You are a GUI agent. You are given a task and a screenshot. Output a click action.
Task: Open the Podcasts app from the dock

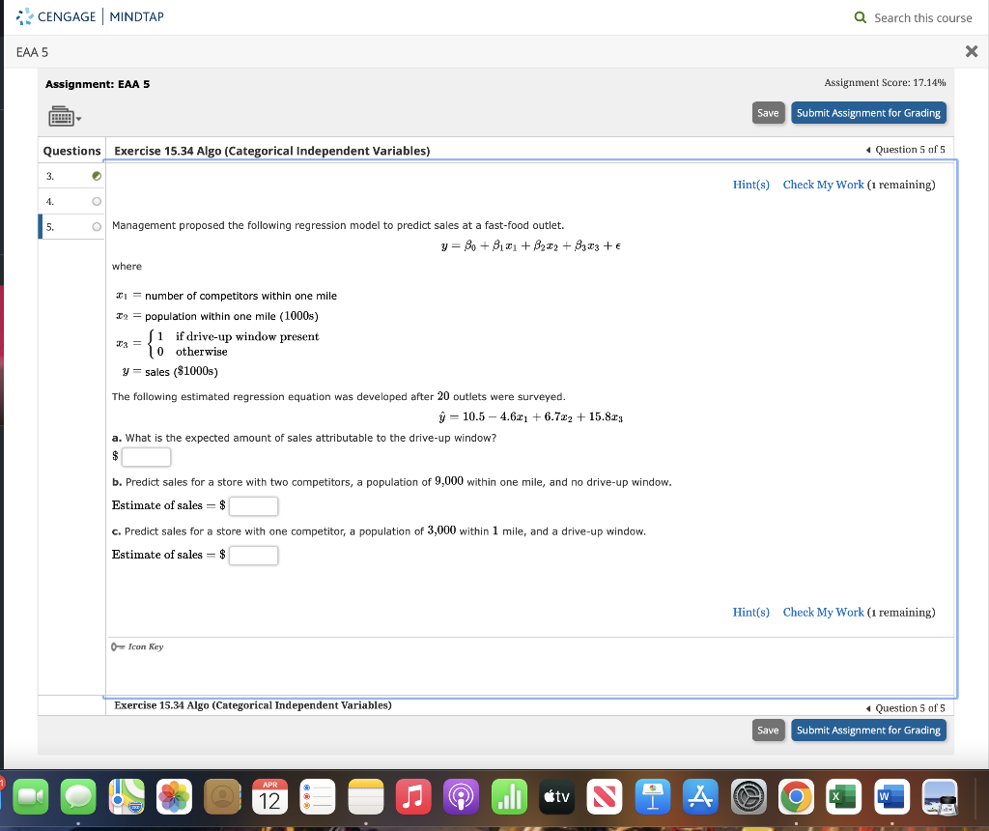click(x=461, y=798)
